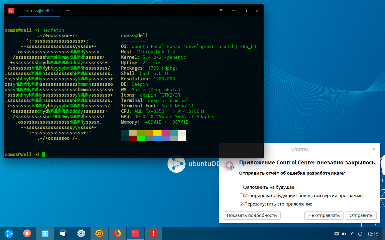The image size is (385, 240).
Task: Click the power button in the tray
Action: [360, 234]
